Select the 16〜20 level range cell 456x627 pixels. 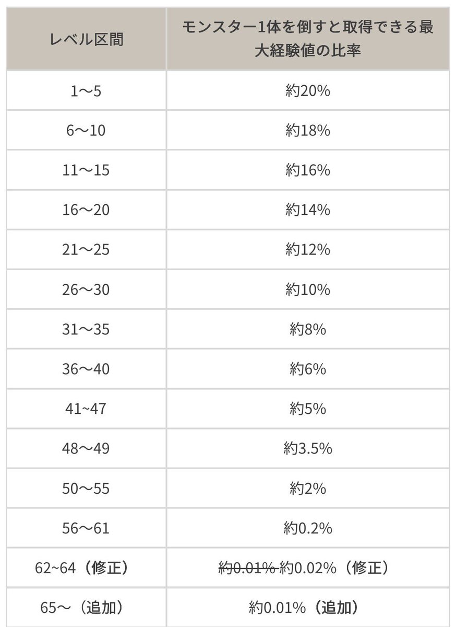87,210
